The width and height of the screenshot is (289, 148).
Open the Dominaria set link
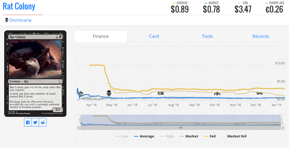pos(20,20)
